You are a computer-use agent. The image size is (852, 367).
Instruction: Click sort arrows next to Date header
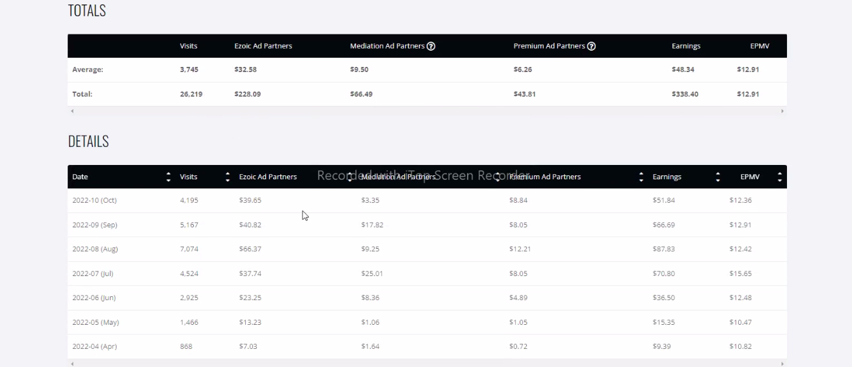tap(168, 177)
